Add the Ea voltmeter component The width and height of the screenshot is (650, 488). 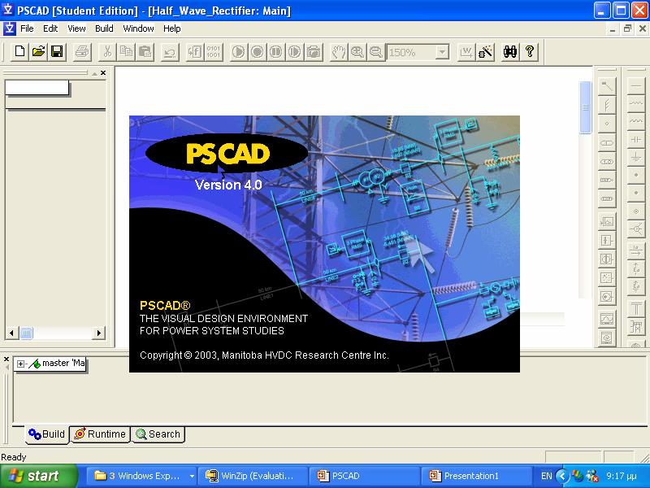(636, 268)
